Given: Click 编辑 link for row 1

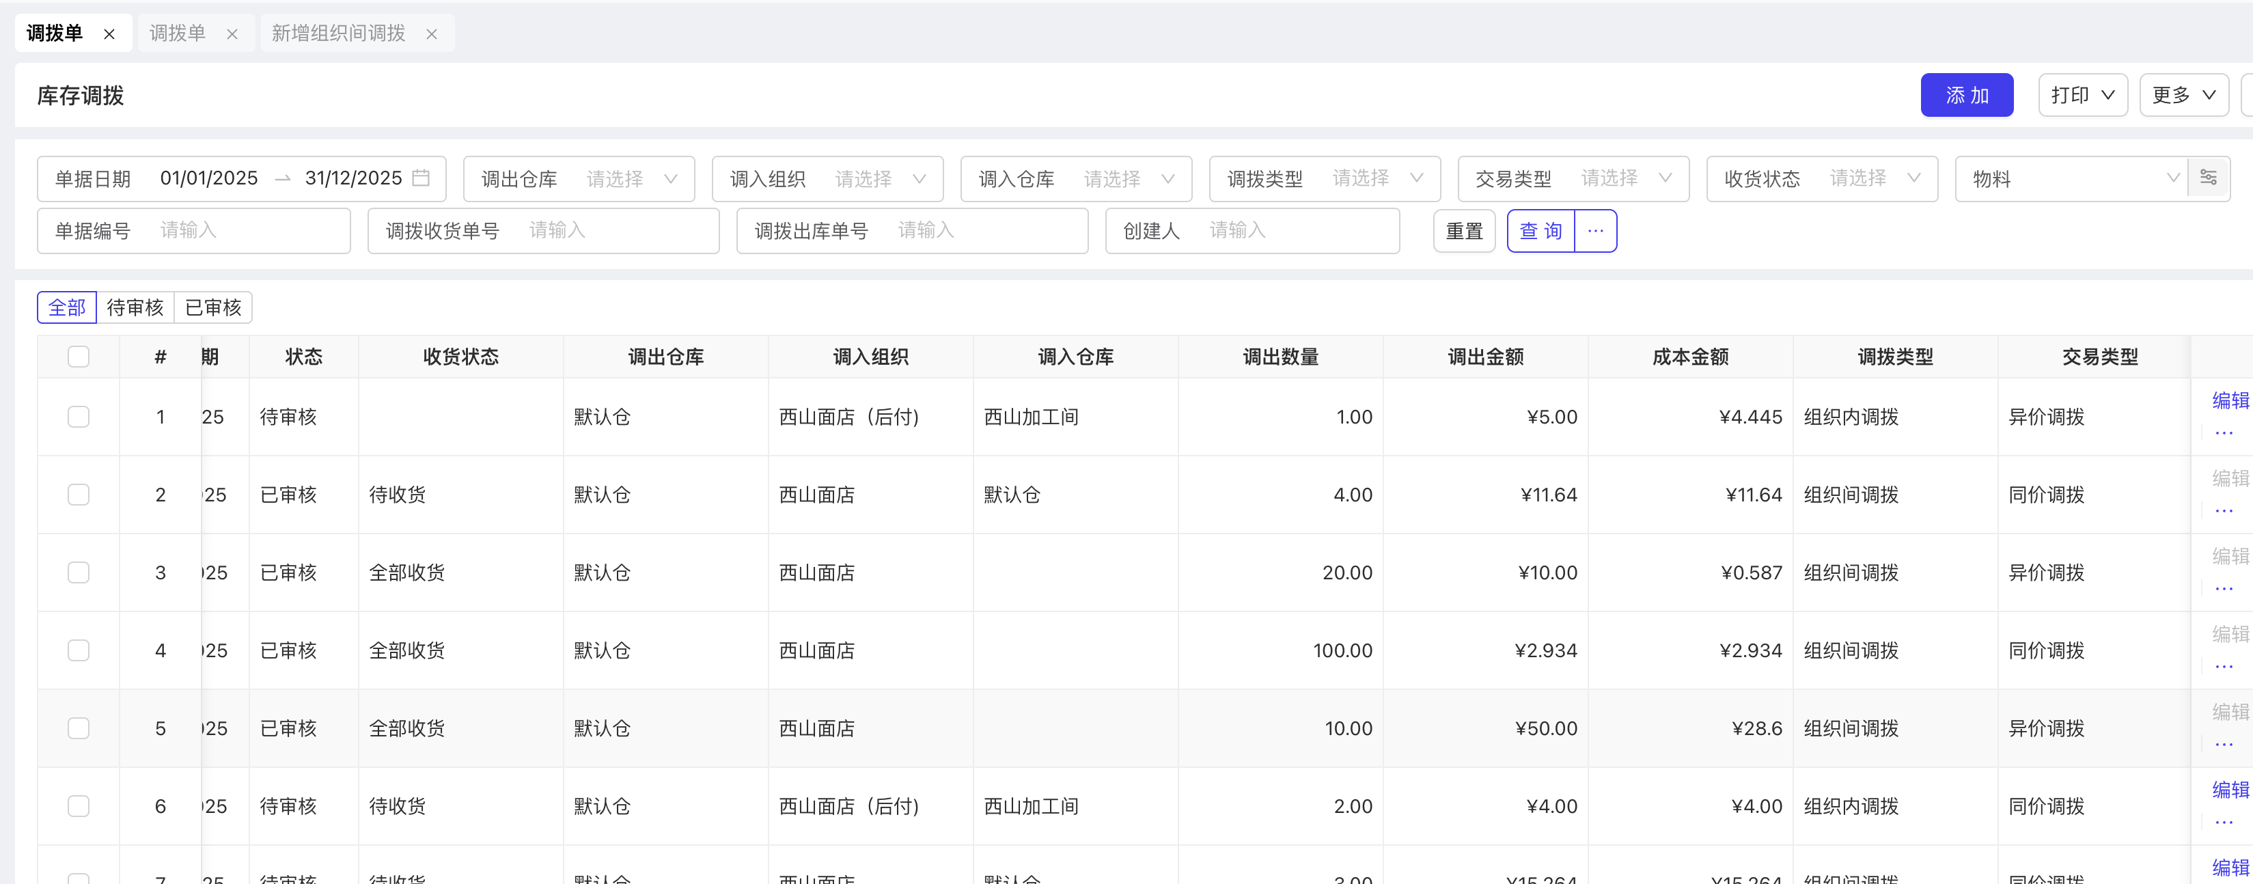Looking at the screenshot, I should pos(2229,400).
